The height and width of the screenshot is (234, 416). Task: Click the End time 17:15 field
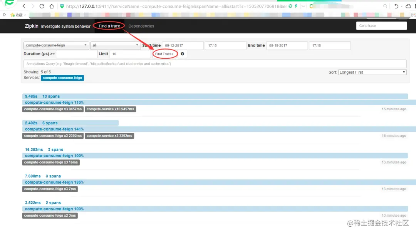330,45
